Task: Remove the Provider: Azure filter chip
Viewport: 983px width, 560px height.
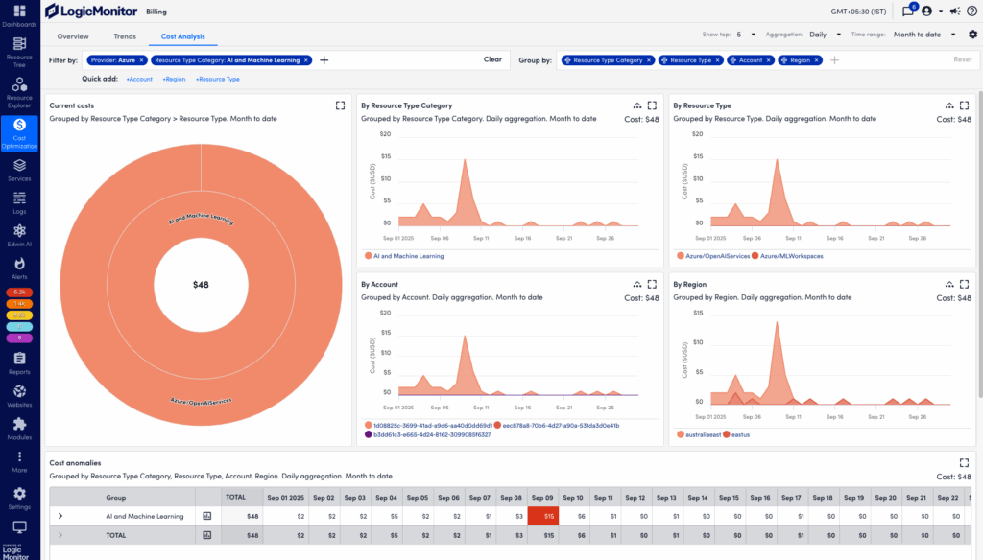Action: pyautogui.click(x=142, y=59)
